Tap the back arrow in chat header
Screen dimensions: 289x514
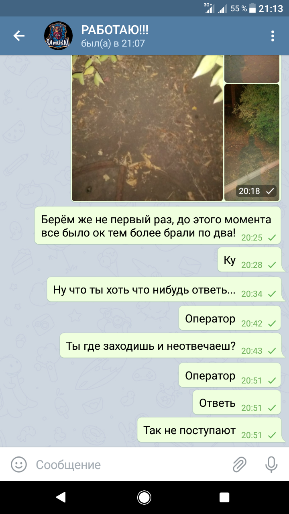click(19, 36)
